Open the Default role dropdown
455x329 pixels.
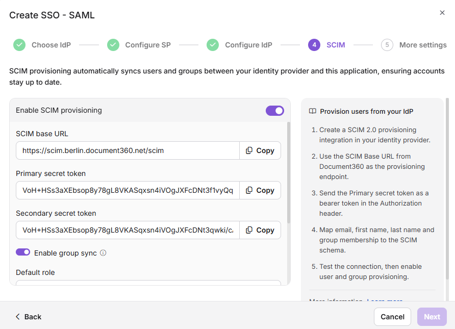tap(148, 283)
